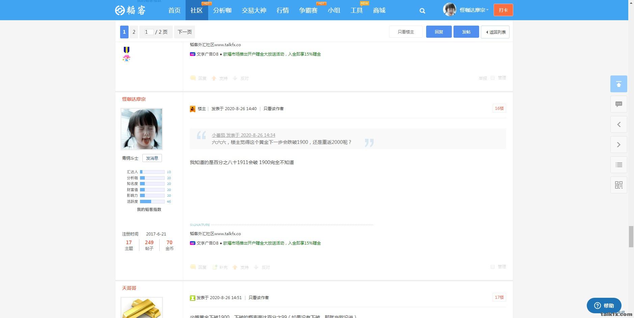Click the support up-arrow on floor 16

click(235, 267)
